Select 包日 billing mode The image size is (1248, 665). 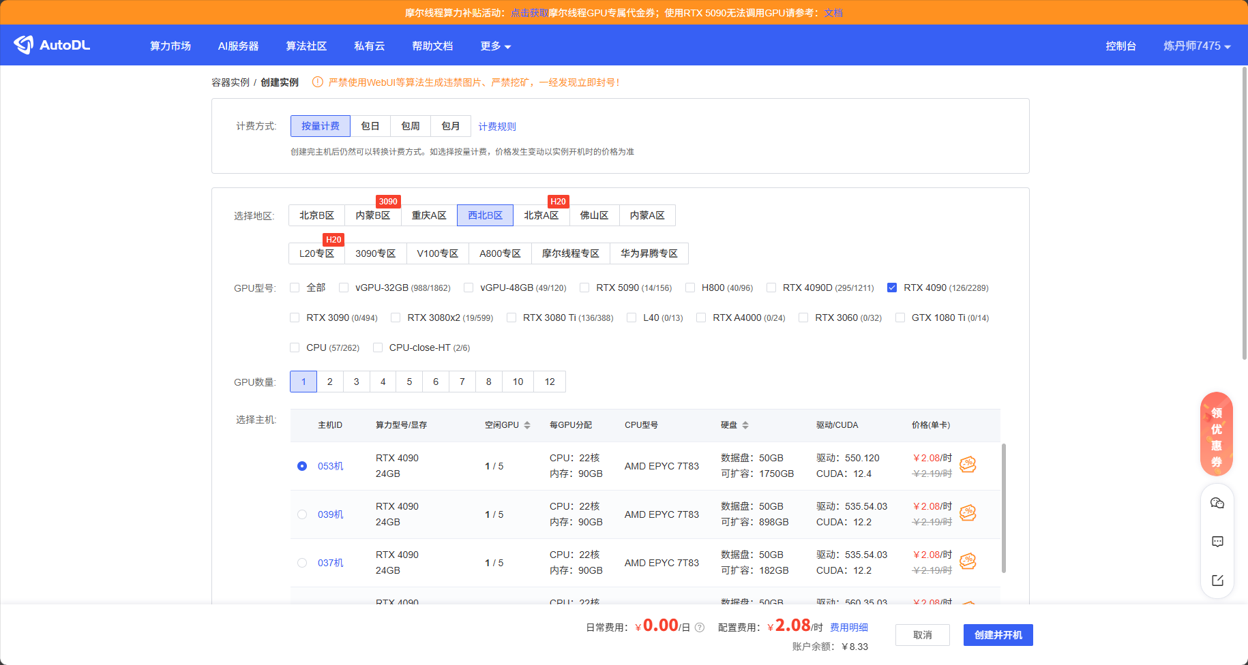pos(370,126)
